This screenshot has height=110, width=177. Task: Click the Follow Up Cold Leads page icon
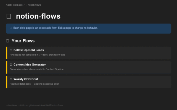11,50
